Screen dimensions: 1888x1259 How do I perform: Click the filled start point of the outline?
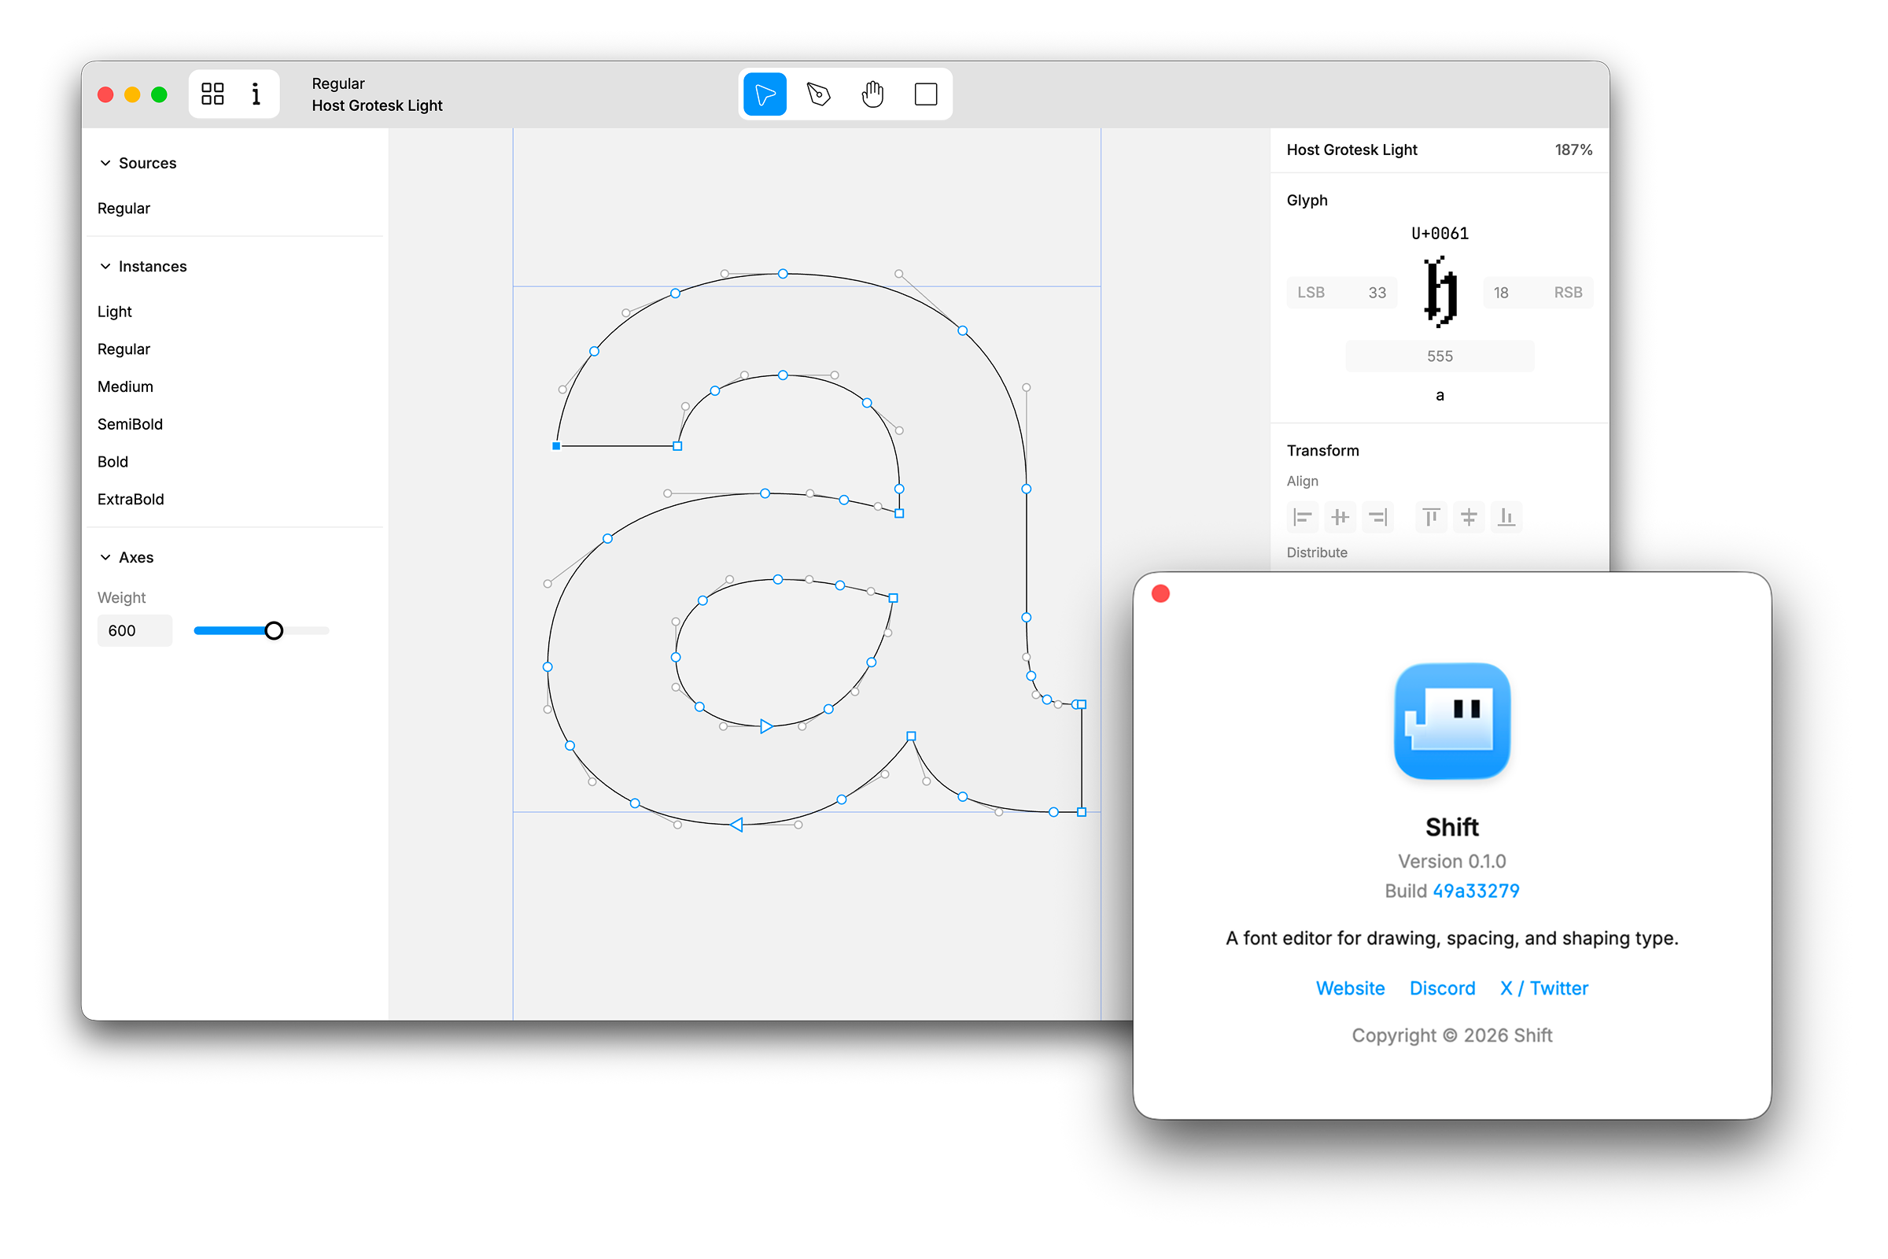coord(556,445)
